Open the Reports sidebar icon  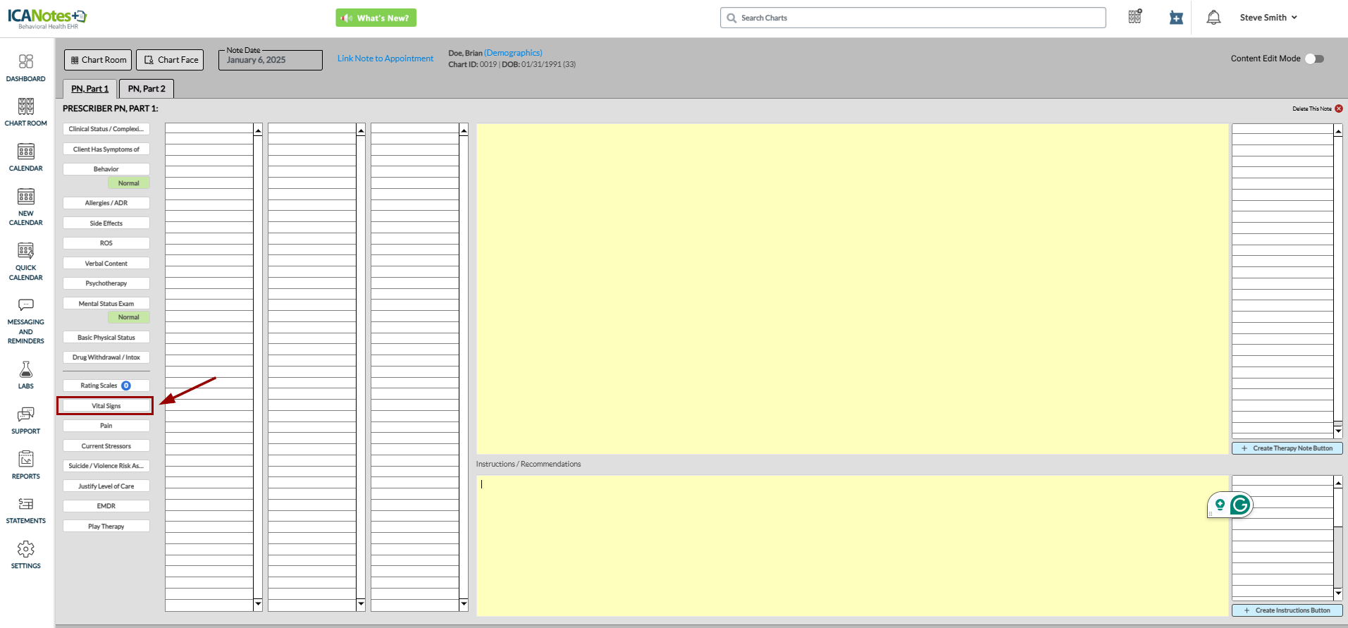pos(26,460)
